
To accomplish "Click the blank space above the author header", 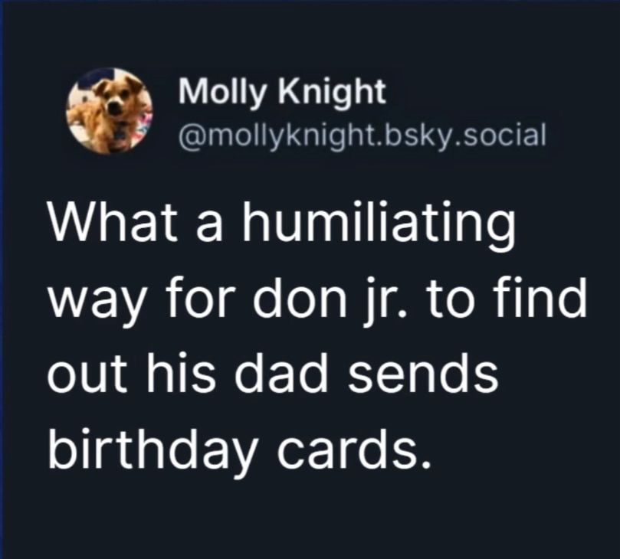I will (x=307, y=34).
